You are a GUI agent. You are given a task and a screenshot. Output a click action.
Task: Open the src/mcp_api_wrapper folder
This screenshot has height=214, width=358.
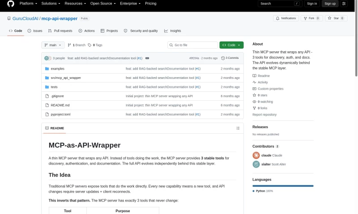[66, 78]
